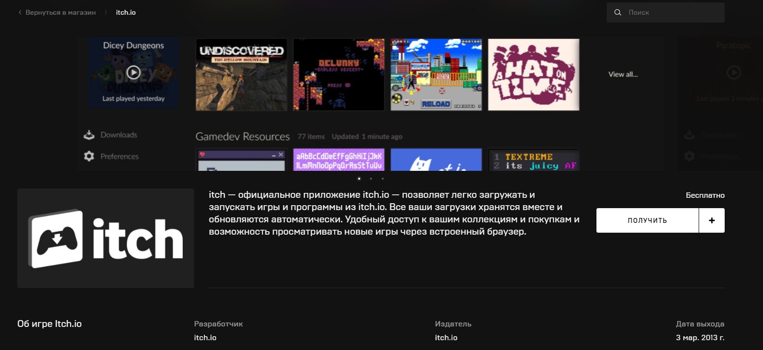Open the TEXTREME its juicy AF thumbnail
This screenshot has width=763, height=350.
[x=534, y=160]
